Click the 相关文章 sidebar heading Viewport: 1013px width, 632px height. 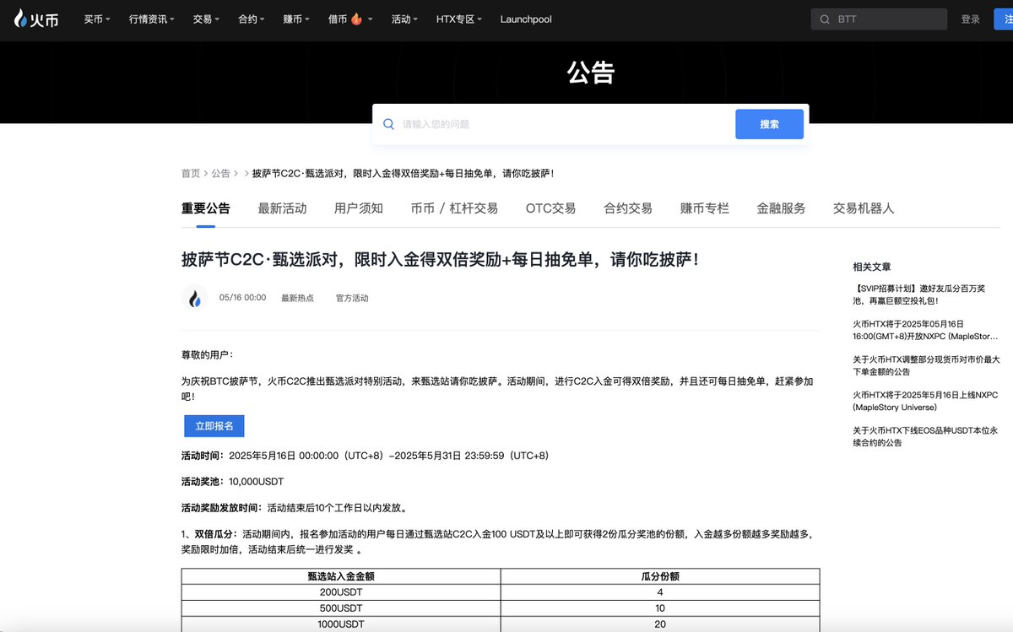pos(872,267)
